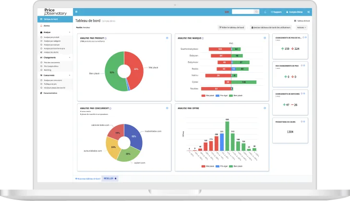Toggle Bien placé legend in Analyse par offre

(x=236, y=166)
